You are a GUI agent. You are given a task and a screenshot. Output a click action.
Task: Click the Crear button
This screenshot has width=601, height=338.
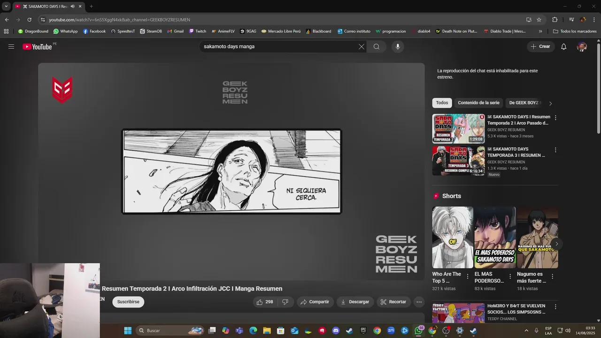click(540, 46)
